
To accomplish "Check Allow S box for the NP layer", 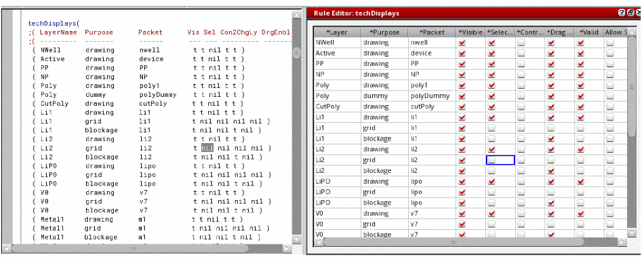I will pos(610,75).
